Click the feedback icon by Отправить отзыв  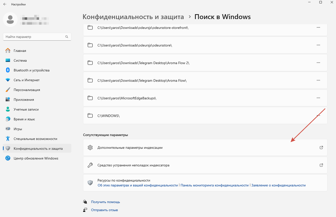click(x=85, y=210)
